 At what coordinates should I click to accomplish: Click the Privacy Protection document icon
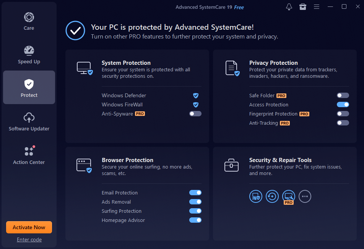coord(232,68)
